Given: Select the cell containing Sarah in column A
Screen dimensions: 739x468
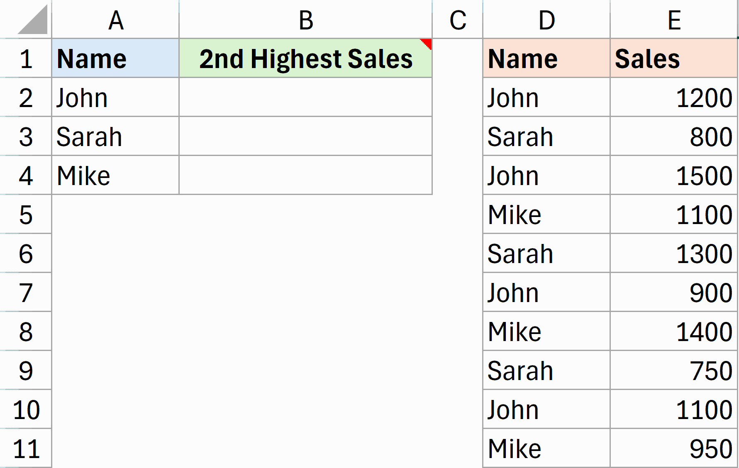Looking at the screenshot, I should coord(115,136).
